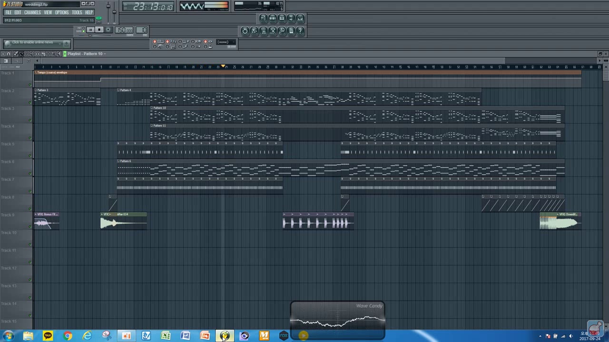Open the TOOLS menu
The width and height of the screenshot is (609, 342).
point(77,12)
